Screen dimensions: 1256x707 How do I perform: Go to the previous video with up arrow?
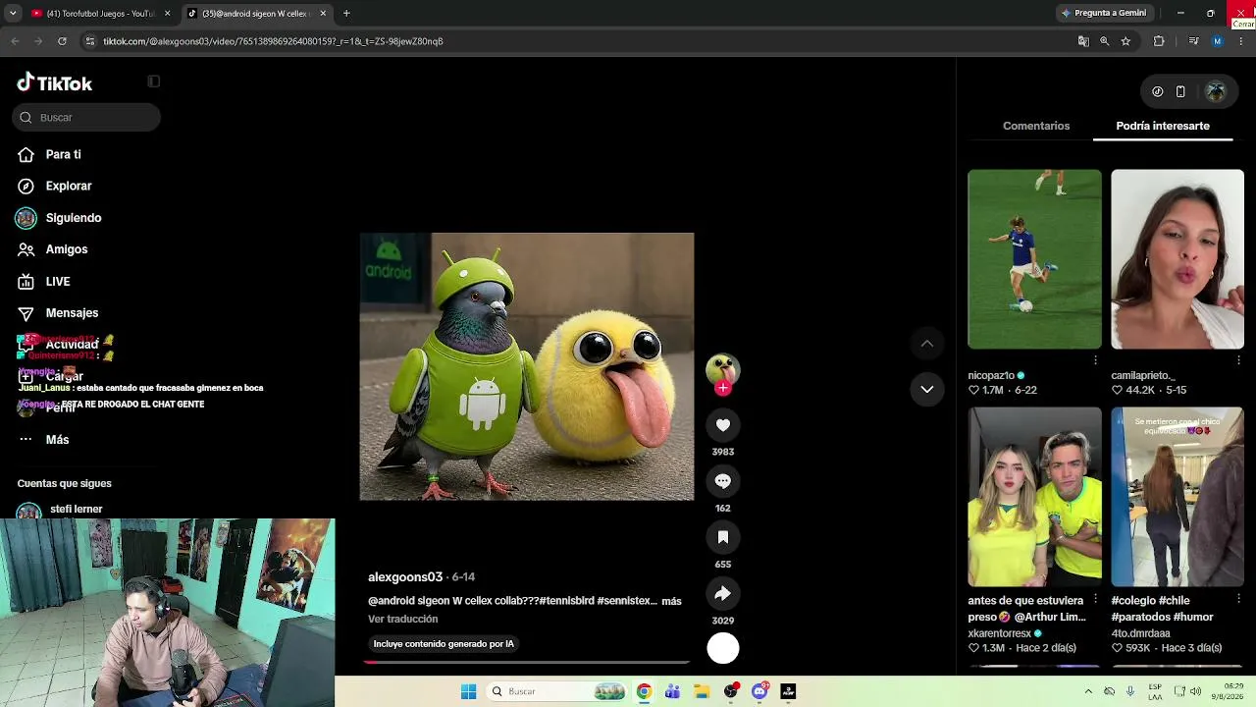coord(926,344)
